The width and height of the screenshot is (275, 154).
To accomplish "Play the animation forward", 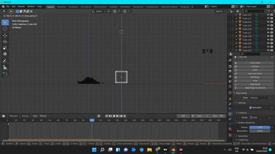I will (x=117, y=116).
